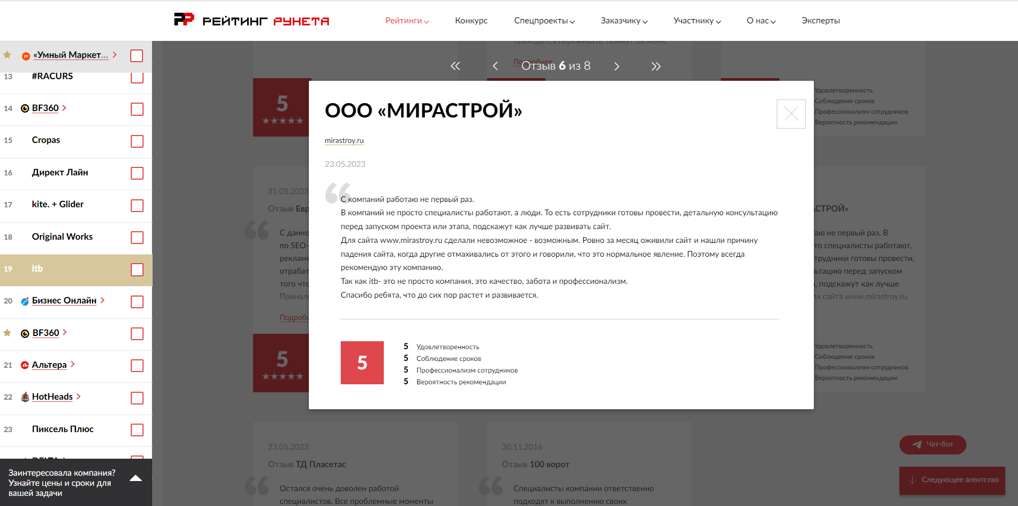The height and width of the screenshot is (506, 1018).
Task: Go to the previous review arrow
Action: pyautogui.click(x=495, y=66)
